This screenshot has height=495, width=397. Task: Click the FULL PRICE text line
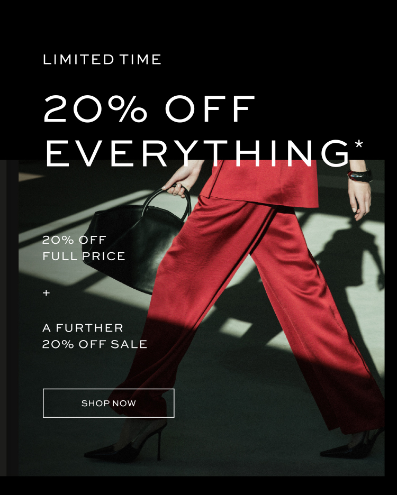[x=84, y=256]
